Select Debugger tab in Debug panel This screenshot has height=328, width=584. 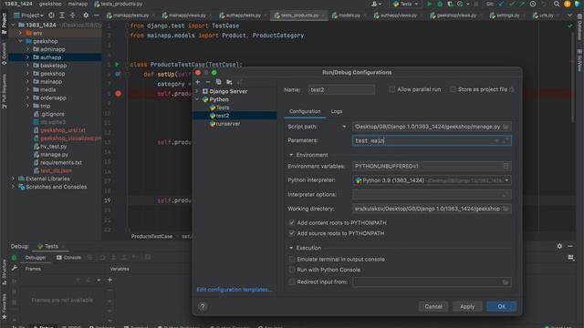click(36, 257)
